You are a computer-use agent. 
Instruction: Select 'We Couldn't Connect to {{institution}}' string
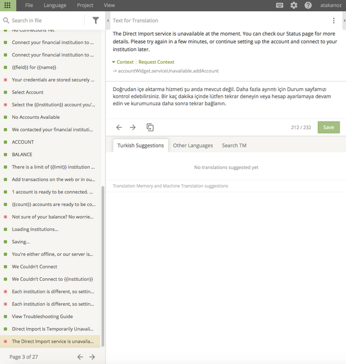[50, 279]
